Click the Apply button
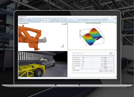Screen dimensions: 134x97 click(101, 71)
